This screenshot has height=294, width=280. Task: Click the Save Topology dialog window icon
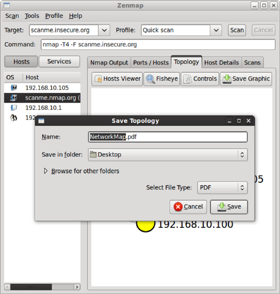[41, 121]
